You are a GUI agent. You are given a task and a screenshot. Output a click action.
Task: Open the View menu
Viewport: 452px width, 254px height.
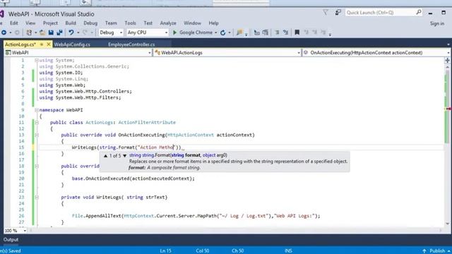(x=30, y=23)
